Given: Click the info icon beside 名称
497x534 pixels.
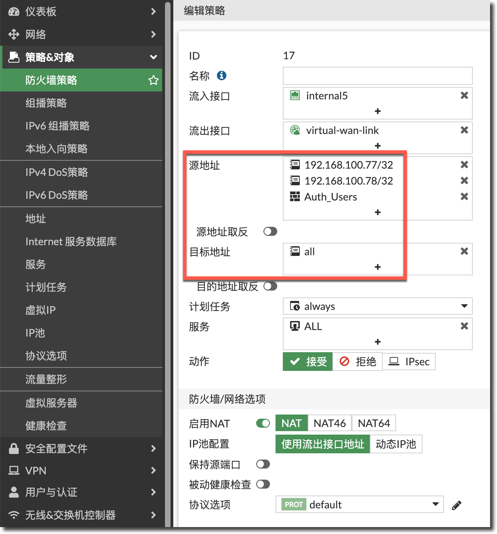Looking at the screenshot, I should (221, 75).
